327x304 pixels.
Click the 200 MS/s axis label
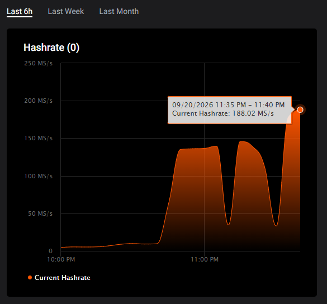click(38, 101)
